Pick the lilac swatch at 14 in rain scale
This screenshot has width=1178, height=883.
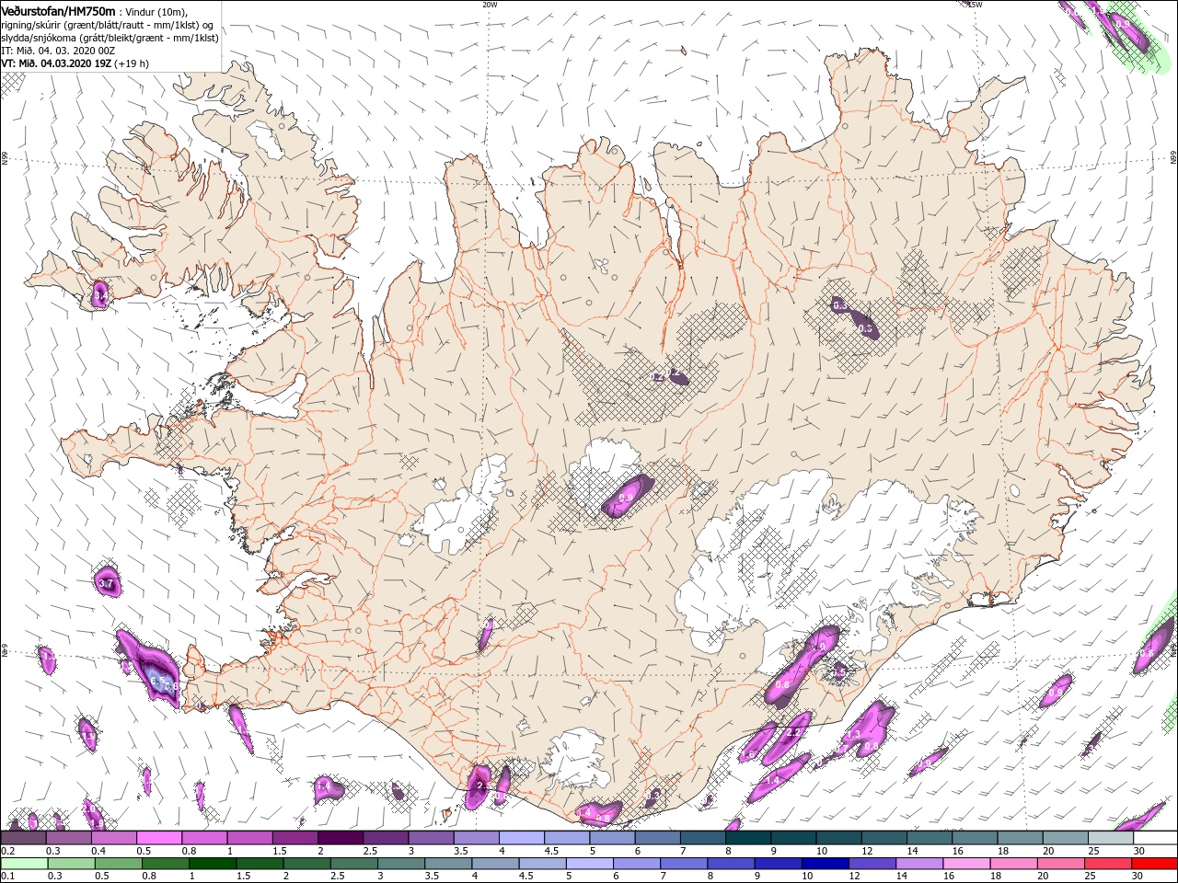click(918, 864)
